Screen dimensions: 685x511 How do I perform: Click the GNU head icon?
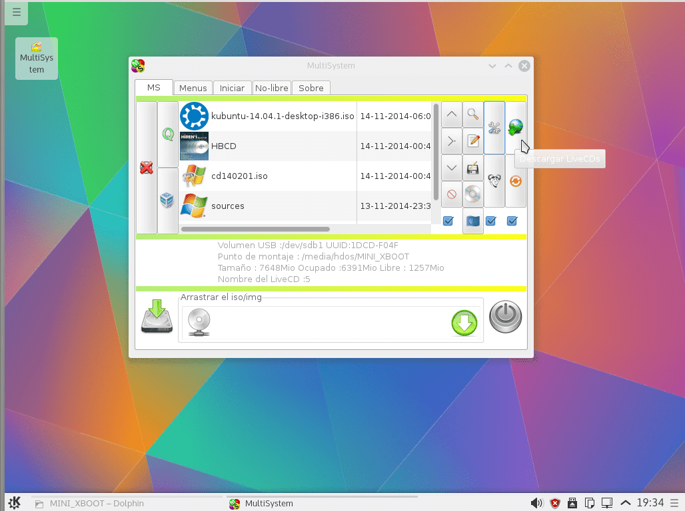coord(494,181)
